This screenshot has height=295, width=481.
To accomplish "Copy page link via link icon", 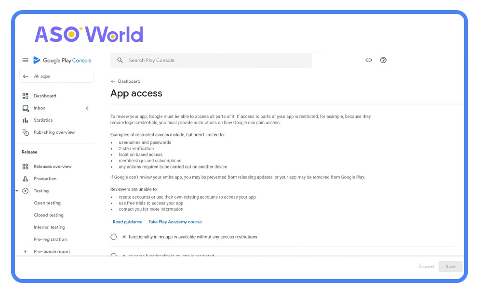I will click(x=369, y=60).
